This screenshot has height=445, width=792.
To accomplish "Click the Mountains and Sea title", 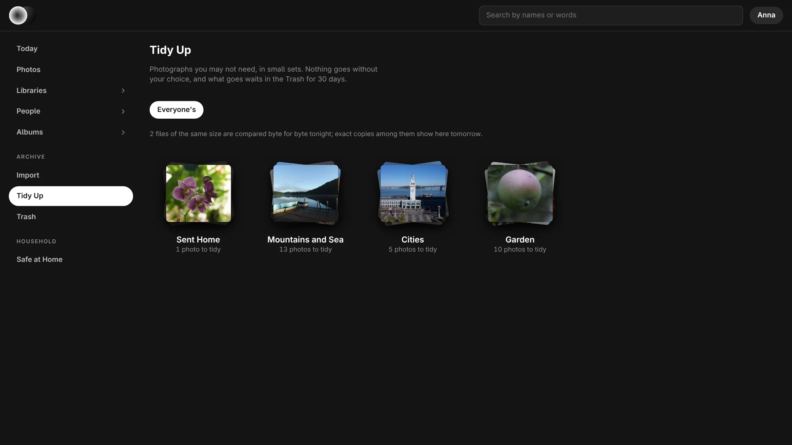I will (x=305, y=240).
